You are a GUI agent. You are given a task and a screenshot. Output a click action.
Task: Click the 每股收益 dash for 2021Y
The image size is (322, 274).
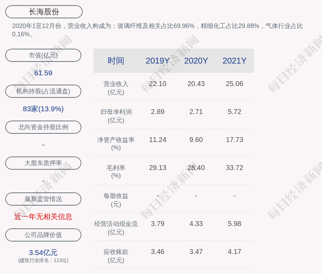(234, 196)
